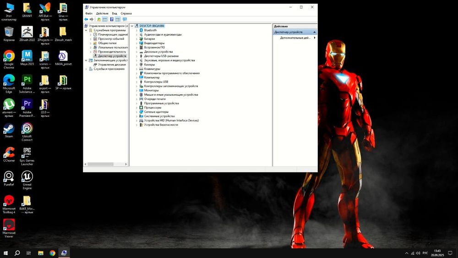This screenshot has height=258, width=458.
Task: Select Управление дисками in the tree
Action: tap(112, 65)
